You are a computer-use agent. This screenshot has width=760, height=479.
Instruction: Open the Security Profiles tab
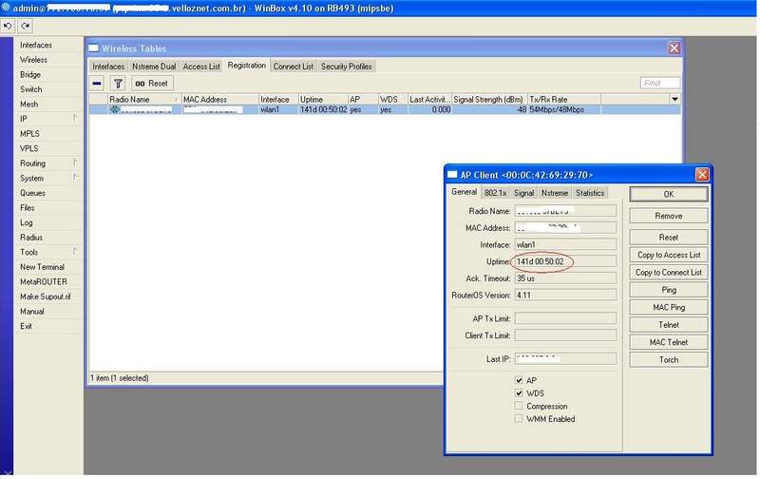(346, 67)
